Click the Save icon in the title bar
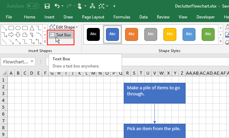This screenshot has height=138, width=229. [x=47, y=6]
